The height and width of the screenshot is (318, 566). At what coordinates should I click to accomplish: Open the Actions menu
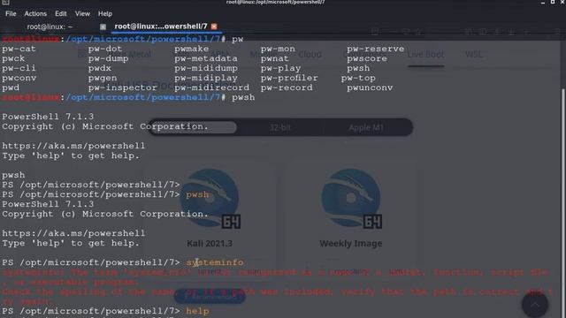[x=35, y=14]
